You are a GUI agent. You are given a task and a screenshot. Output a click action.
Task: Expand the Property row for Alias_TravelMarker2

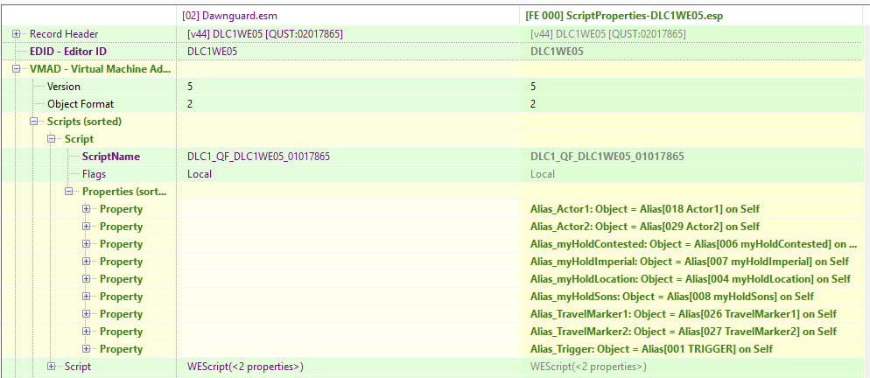coord(87,332)
